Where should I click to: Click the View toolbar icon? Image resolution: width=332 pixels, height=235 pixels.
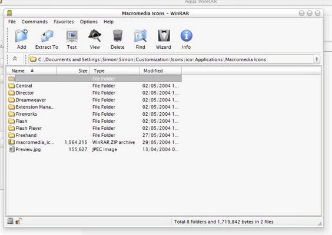click(95, 36)
